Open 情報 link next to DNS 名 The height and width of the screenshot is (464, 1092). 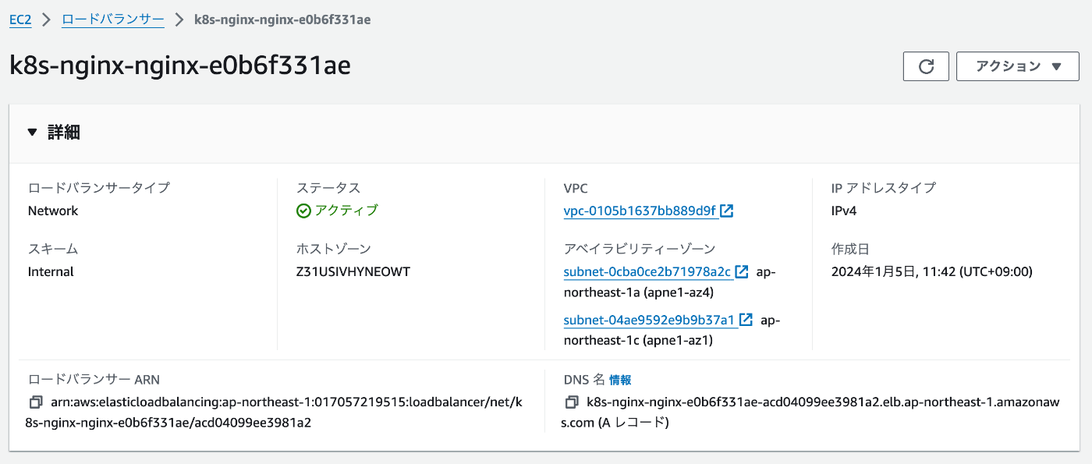tap(620, 381)
